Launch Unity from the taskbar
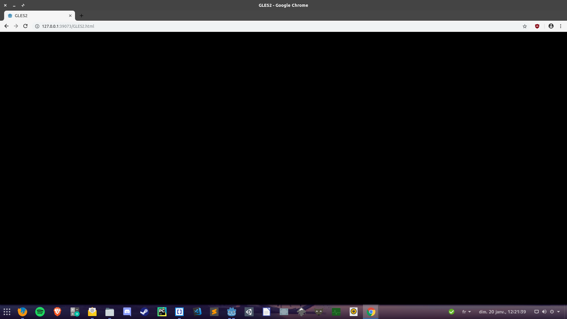The width and height of the screenshot is (567, 319). click(249, 312)
